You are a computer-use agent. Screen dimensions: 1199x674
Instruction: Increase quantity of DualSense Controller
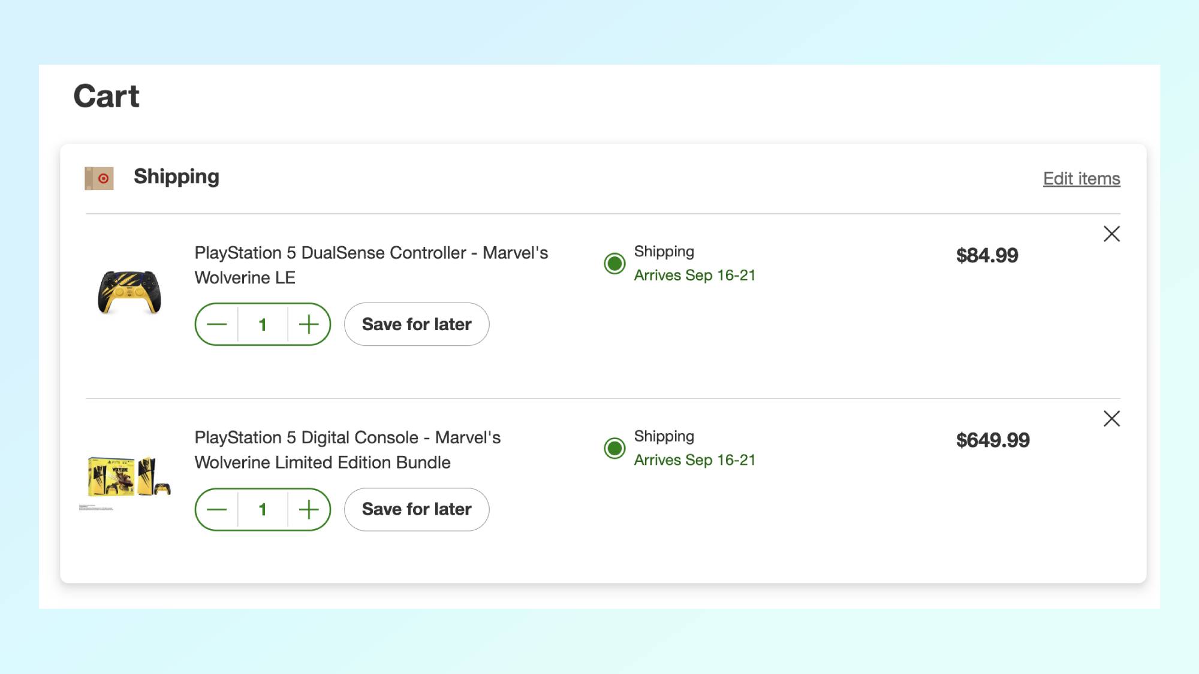click(309, 324)
